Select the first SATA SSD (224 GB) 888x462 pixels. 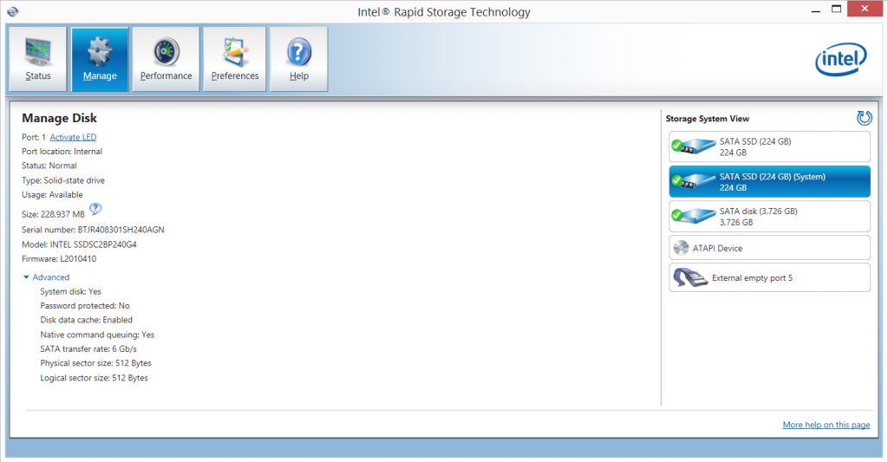click(769, 146)
